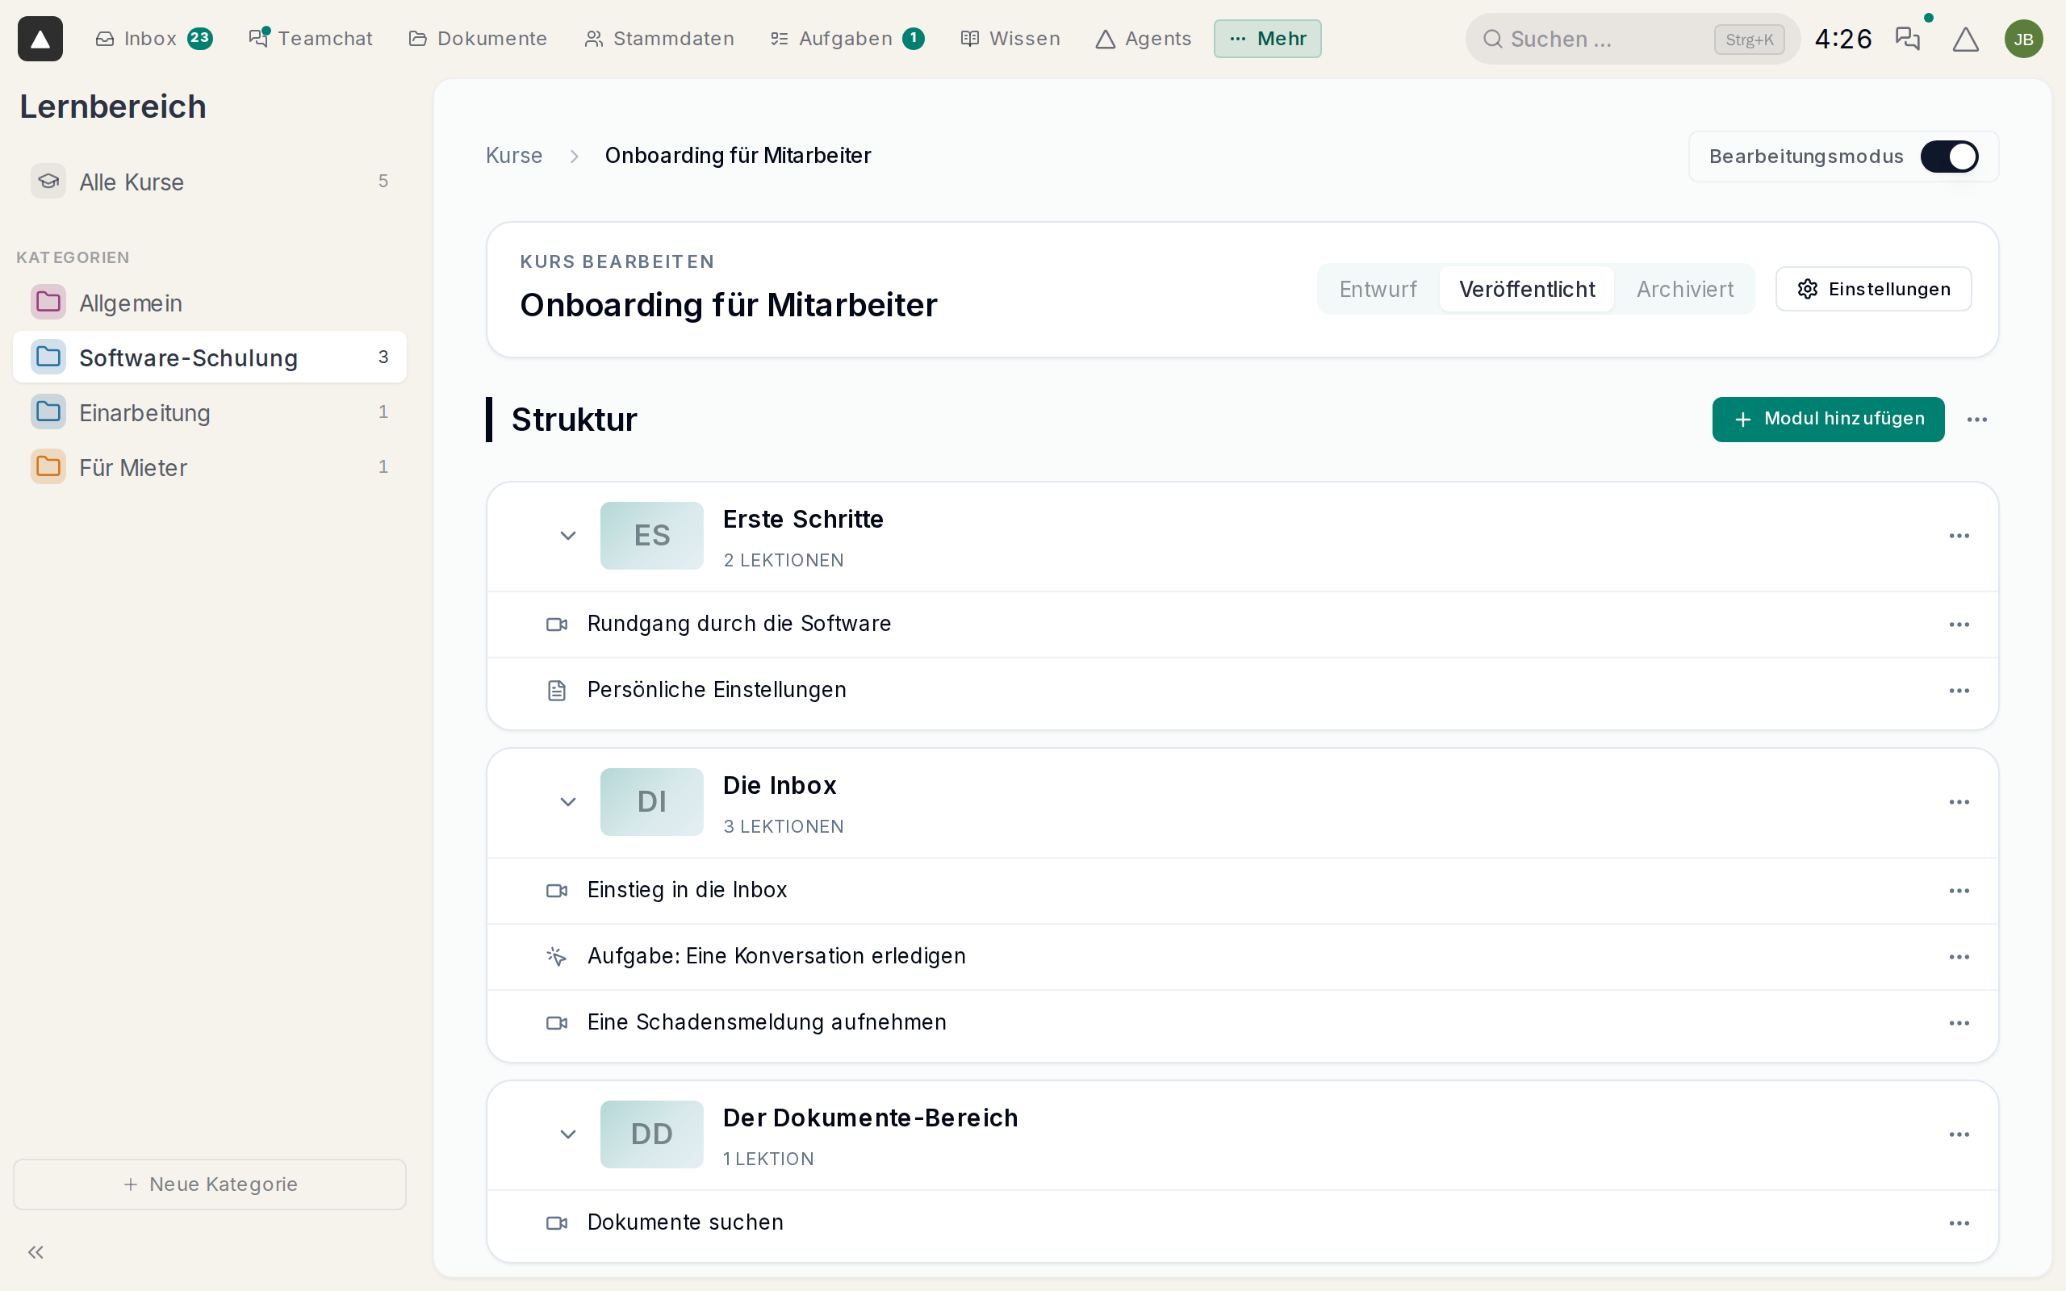Open more options next to Modul hinzufügen
The height and width of the screenshot is (1291, 2066).
[1977, 420]
